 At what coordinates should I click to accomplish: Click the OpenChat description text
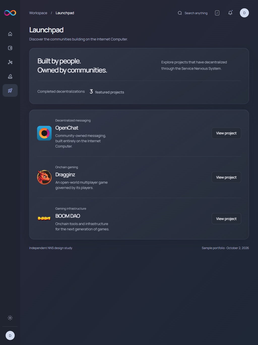pos(81,141)
